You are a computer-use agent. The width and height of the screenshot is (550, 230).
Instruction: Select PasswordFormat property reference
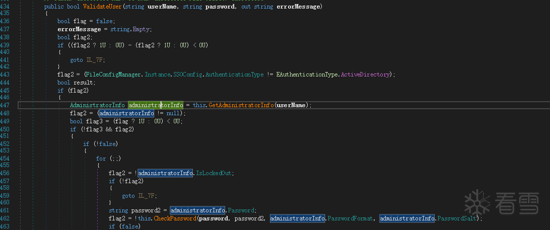click(350, 218)
